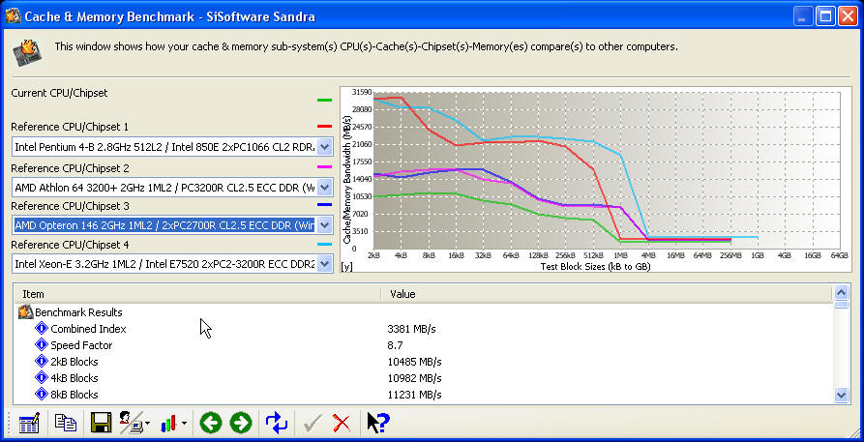This screenshot has height=442, width=864.
Task: Click the Value column header
Action: 607,294
